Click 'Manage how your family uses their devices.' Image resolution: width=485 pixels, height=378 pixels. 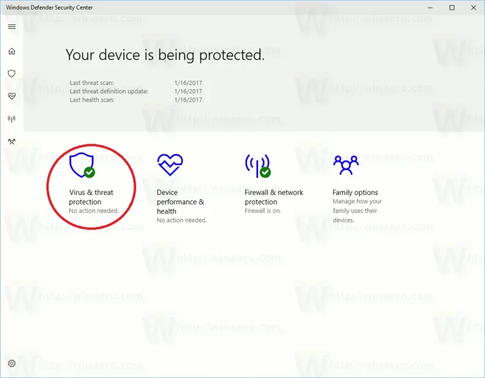(x=357, y=211)
